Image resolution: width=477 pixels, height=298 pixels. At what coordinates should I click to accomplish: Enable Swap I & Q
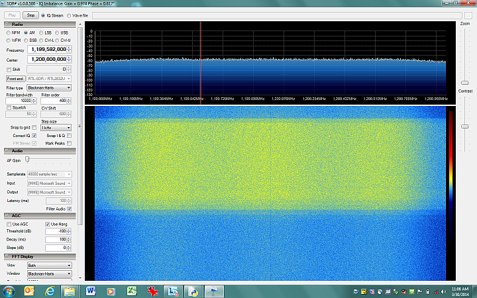coord(69,135)
